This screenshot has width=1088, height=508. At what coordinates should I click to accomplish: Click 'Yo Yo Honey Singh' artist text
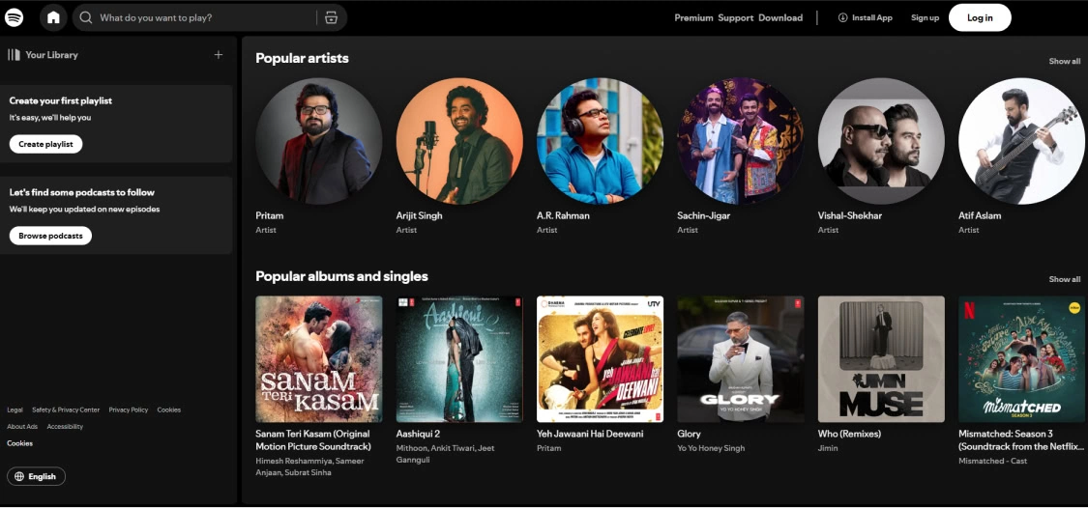711,448
